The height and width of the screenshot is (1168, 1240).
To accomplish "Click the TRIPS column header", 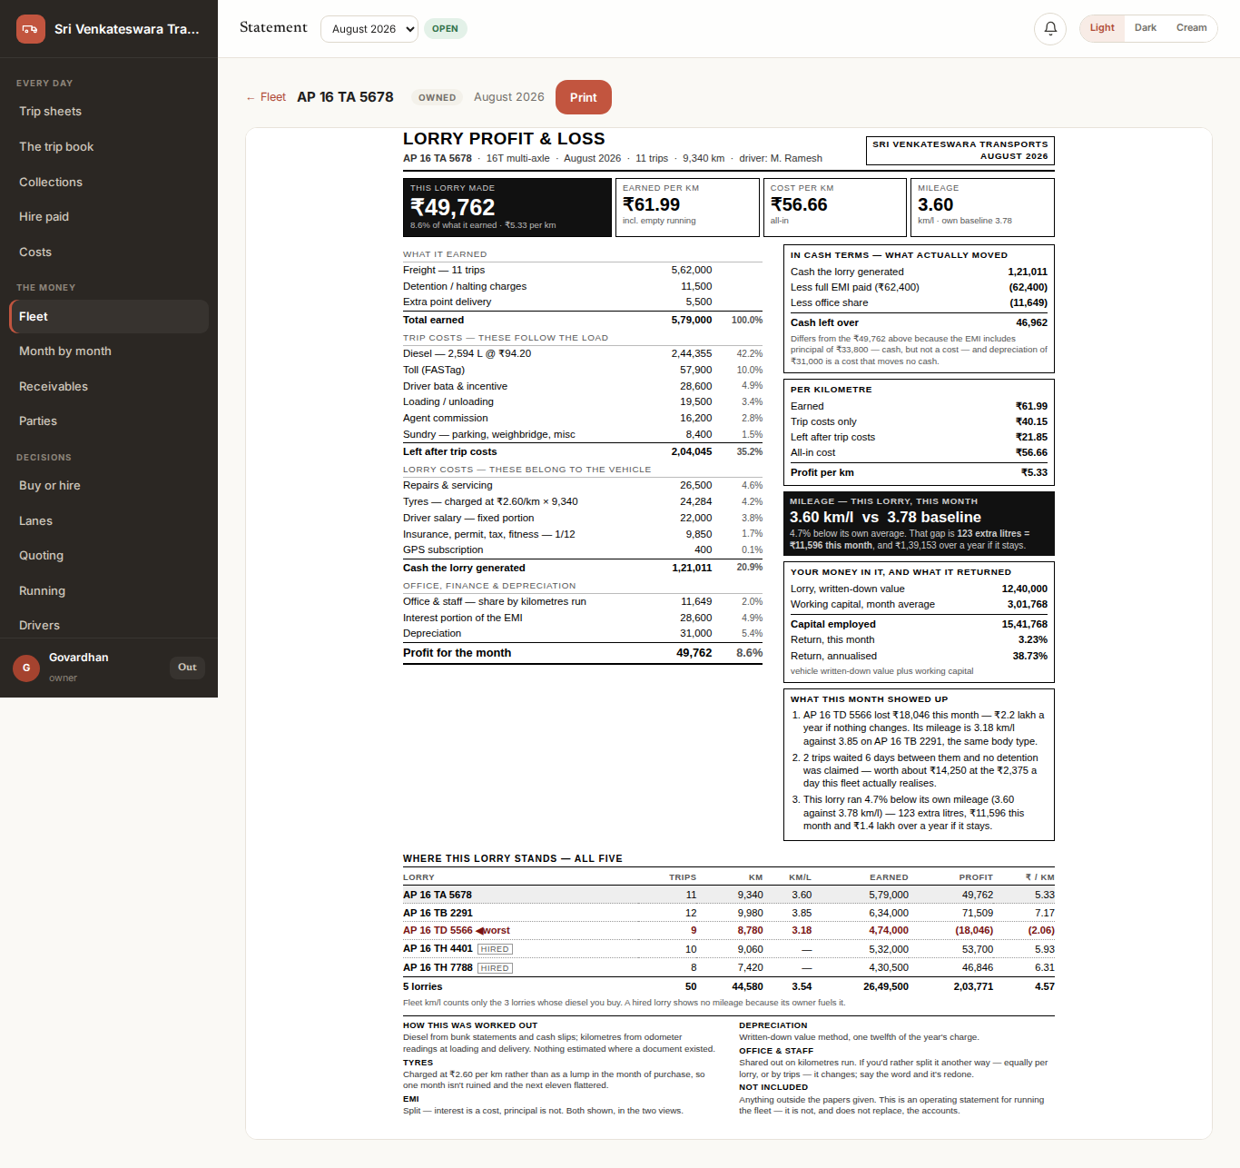I will click(683, 877).
